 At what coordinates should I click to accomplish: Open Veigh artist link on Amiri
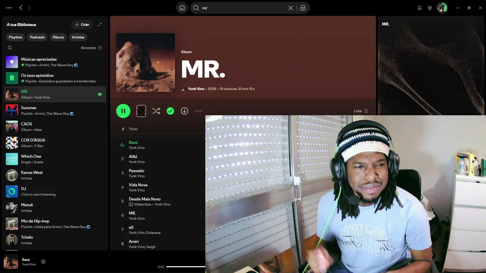pyautogui.click(x=151, y=247)
